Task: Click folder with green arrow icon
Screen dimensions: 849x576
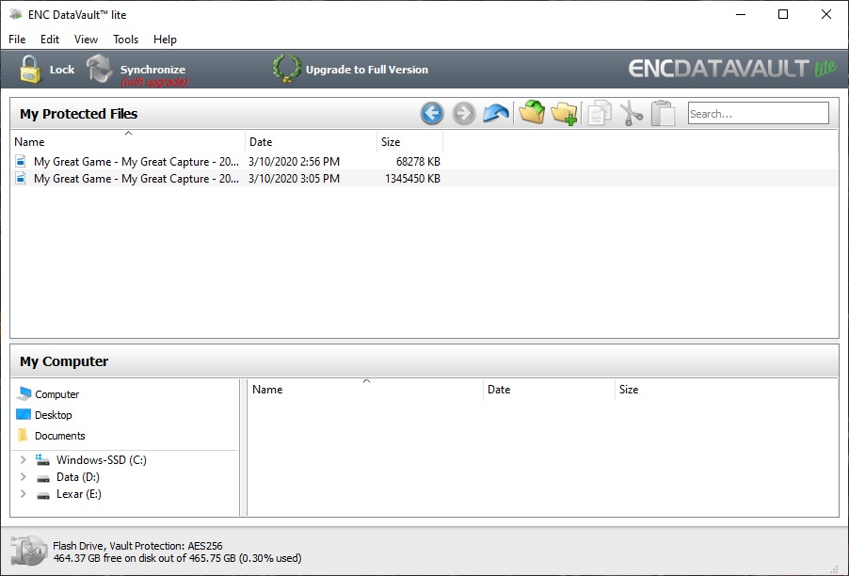Action: (532, 112)
